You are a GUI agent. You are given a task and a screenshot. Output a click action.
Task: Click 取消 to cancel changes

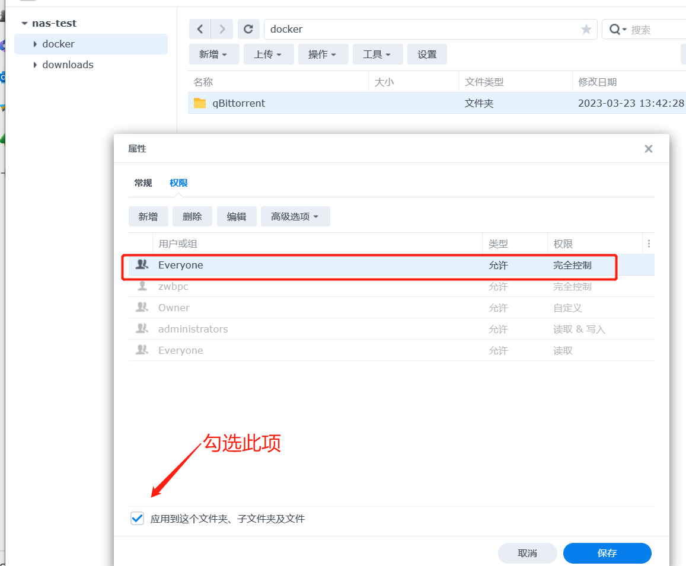point(527,554)
